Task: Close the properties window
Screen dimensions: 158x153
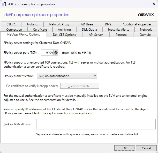Action: point(154,4)
